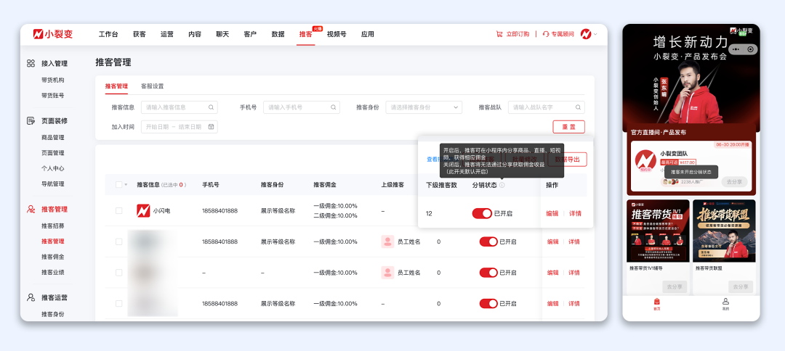Click the info icon beside 分销状态
This screenshot has width=785, height=351.
[x=502, y=185]
